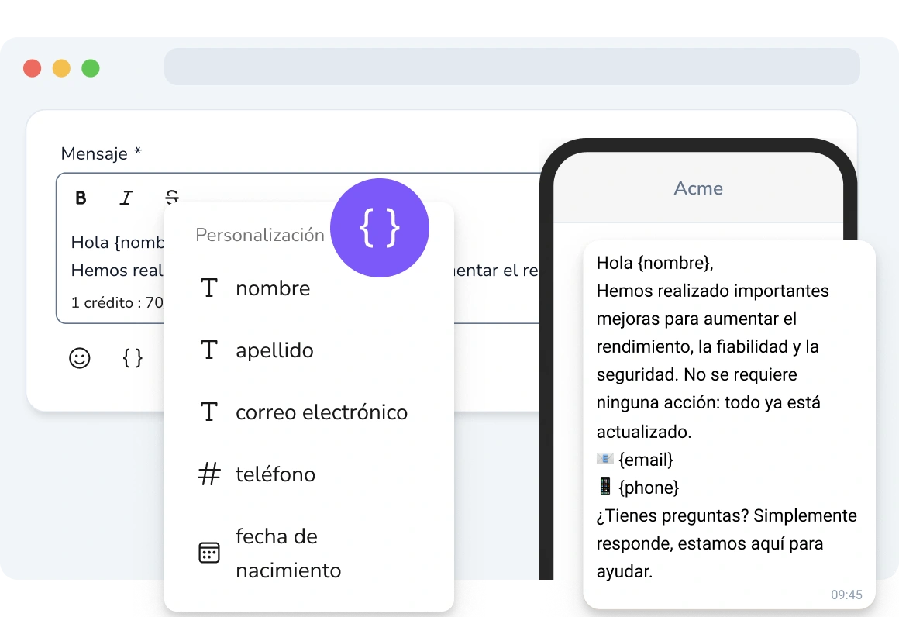Open the Personalización panel header
This screenshot has width=899, height=617.
[260, 235]
